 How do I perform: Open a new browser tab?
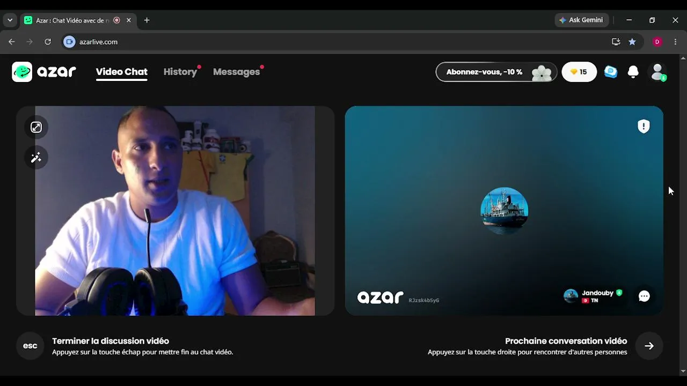(147, 20)
